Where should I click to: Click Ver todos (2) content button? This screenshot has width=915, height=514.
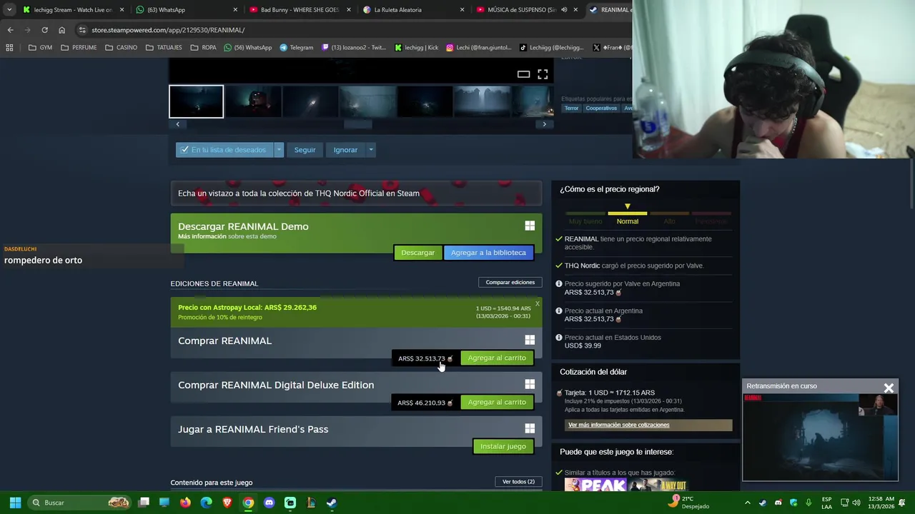click(x=518, y=482)
